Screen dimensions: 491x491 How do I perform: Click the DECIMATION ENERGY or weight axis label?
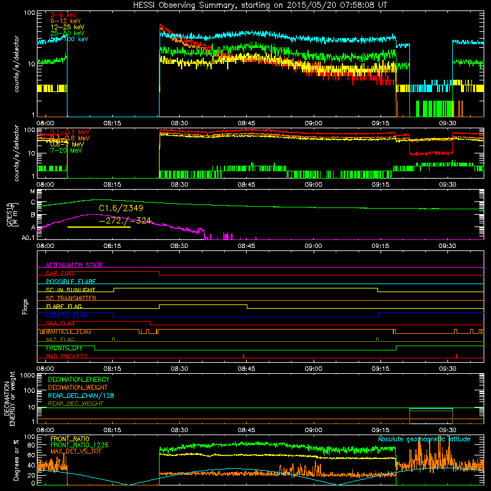click(9, 398)
